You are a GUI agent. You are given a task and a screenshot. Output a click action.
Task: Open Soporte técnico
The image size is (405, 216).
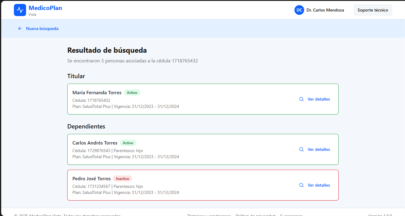(x=373, y=10)
